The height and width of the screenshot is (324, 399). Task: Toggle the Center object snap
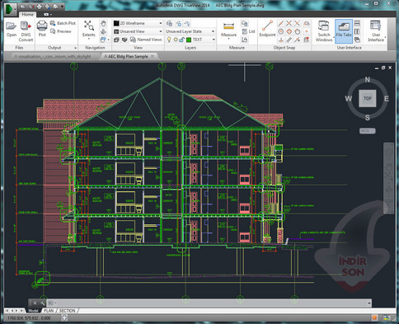click(x=281, y=31)
